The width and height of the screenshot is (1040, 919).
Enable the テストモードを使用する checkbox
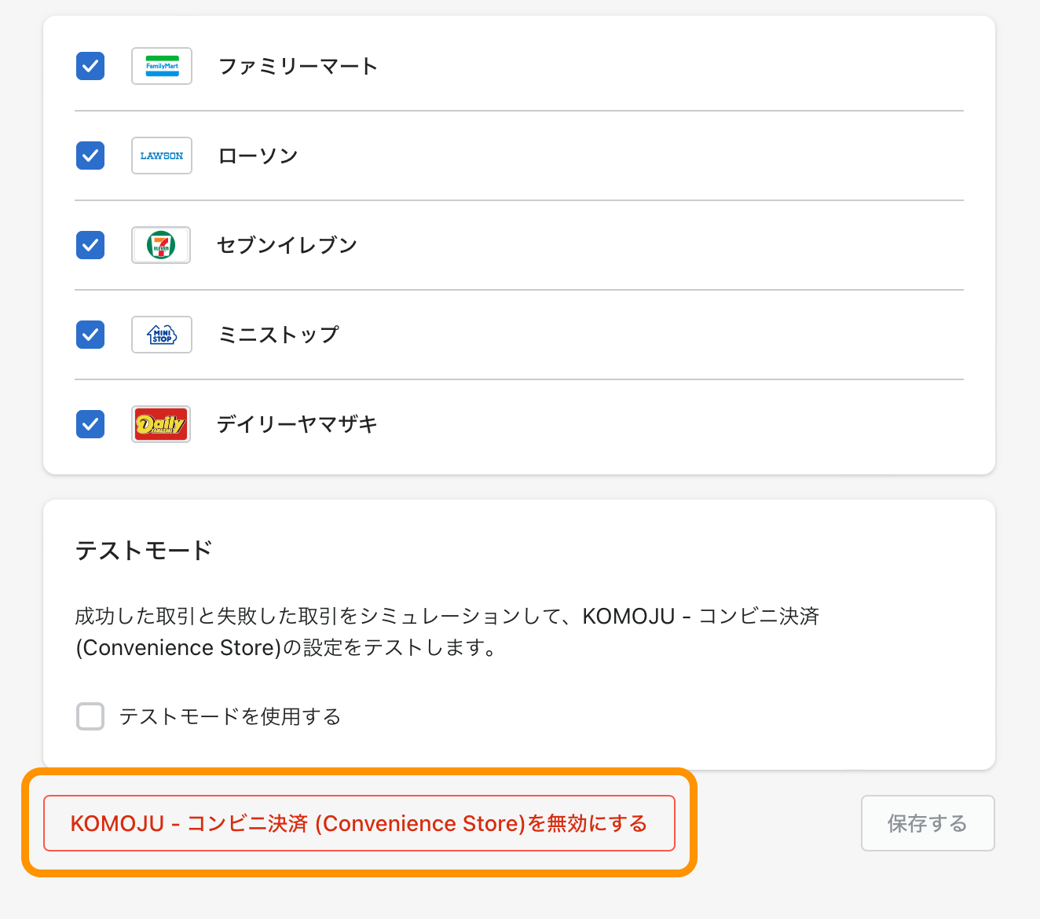point(90,716)
